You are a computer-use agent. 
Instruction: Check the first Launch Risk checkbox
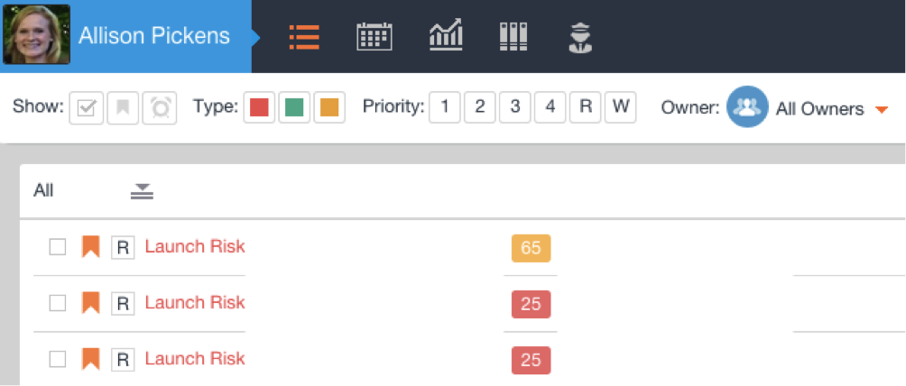point(58,247)
